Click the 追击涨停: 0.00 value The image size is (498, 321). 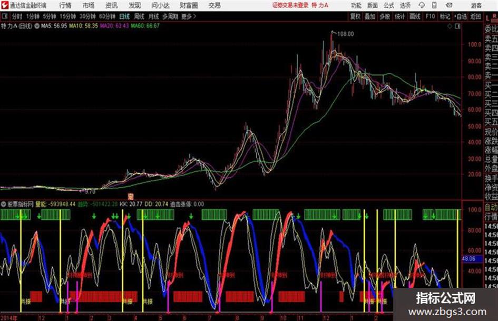[x=187, y=204]
